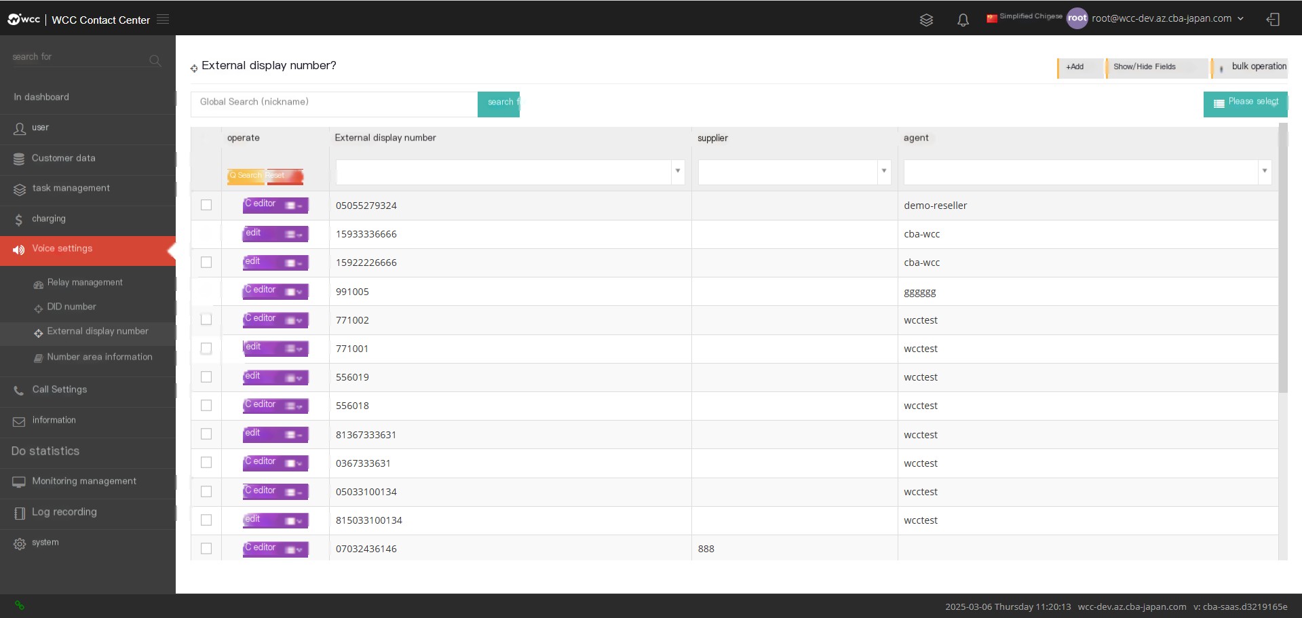This screenshot has width=1302, height=618.
Task: Open action dropdown for row 815033100134
Action: click(294, 520)
